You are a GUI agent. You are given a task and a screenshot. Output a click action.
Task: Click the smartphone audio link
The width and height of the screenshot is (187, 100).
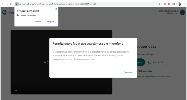coord(154,77)
